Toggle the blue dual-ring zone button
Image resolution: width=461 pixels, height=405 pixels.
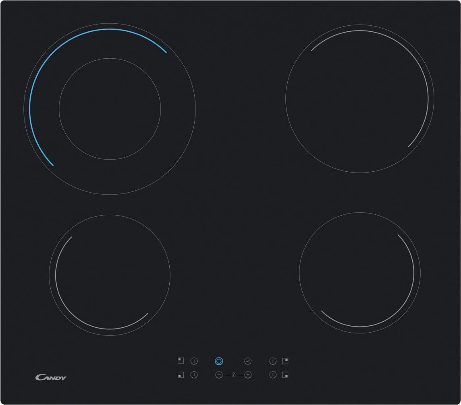pyautogui.click(x=219, y=361)
